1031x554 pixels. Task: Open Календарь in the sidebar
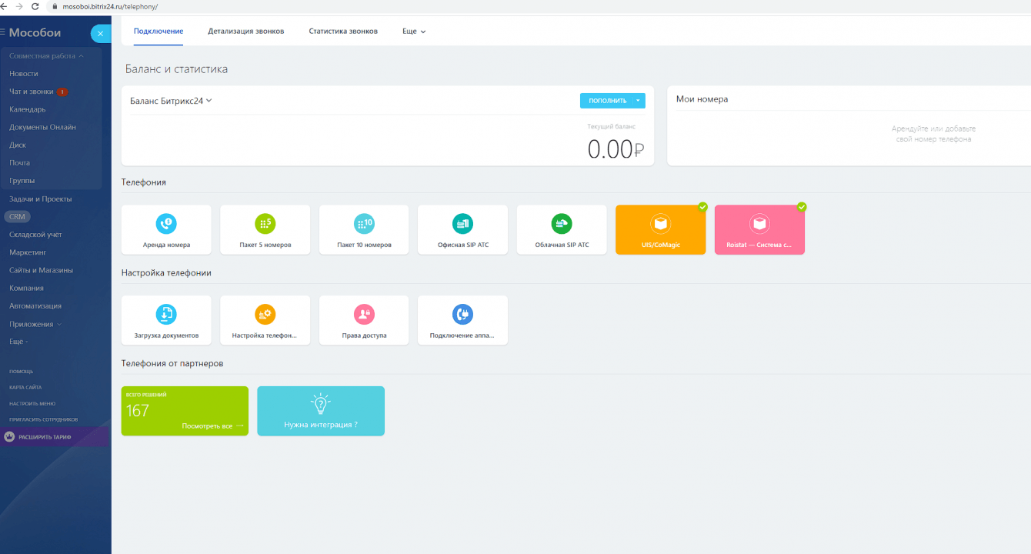(x=28, y=109)
